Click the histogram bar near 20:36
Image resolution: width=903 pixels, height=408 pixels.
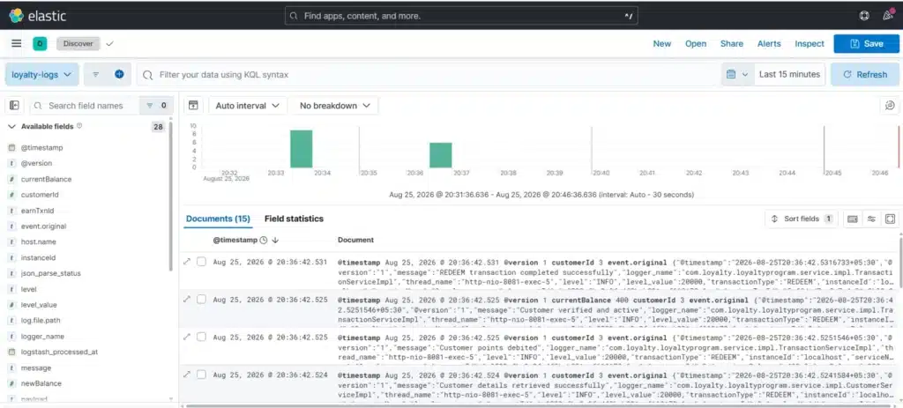(441, 155)
